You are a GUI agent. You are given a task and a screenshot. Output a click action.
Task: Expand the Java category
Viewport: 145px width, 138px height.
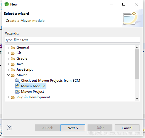point(8,64)
